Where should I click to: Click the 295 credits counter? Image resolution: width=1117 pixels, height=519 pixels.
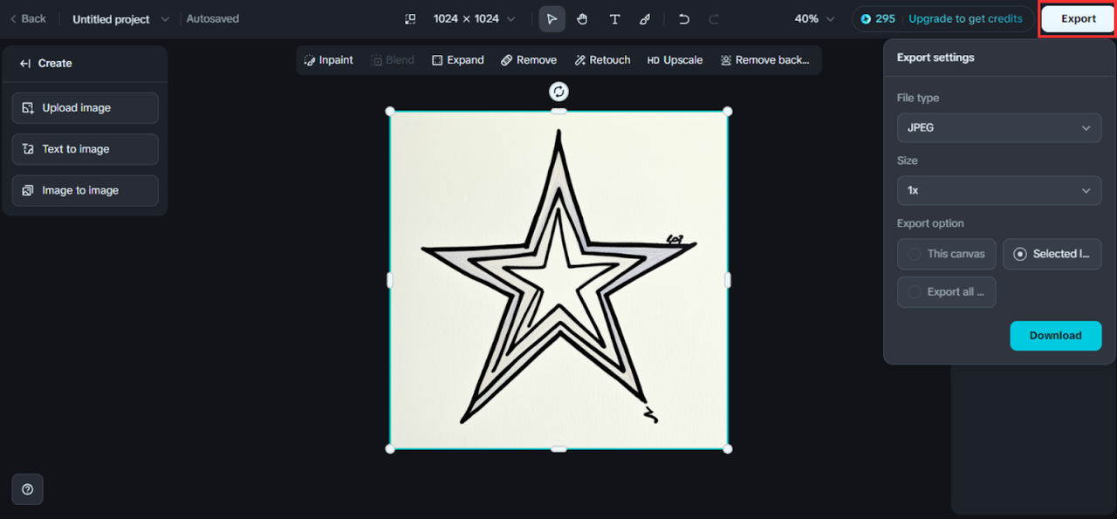[x=878, y=18]
